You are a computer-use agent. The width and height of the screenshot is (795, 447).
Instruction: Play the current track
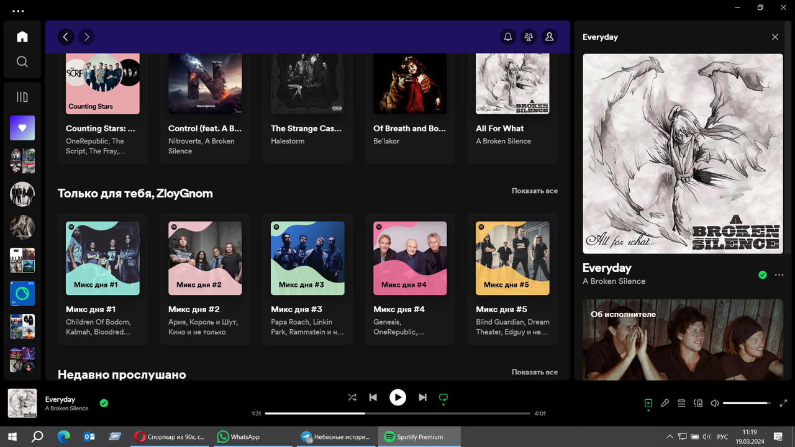(x=397, y=397)
